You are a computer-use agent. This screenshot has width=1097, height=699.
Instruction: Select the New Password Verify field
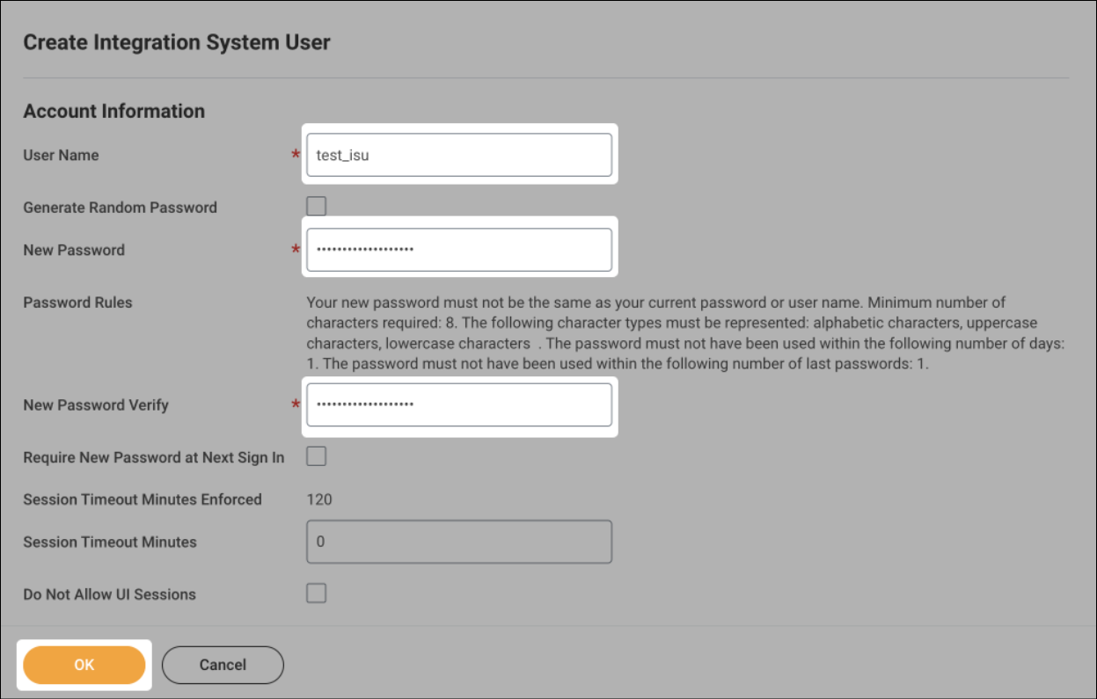point(458,404)
